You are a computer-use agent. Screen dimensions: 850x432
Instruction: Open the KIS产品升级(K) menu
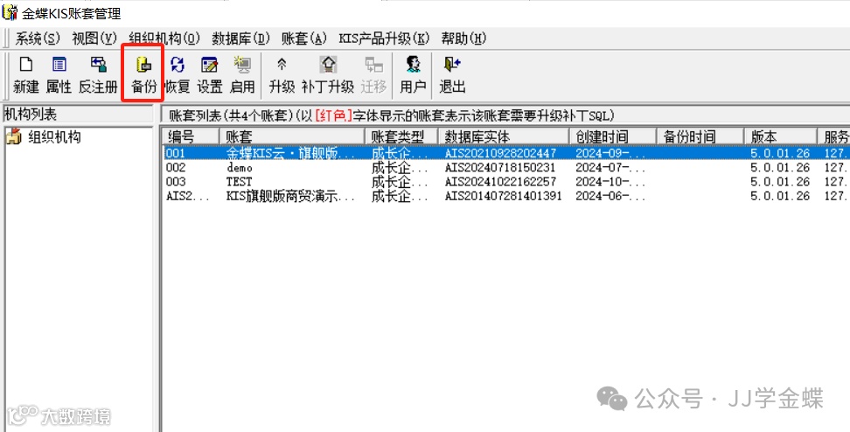(384, 38)
